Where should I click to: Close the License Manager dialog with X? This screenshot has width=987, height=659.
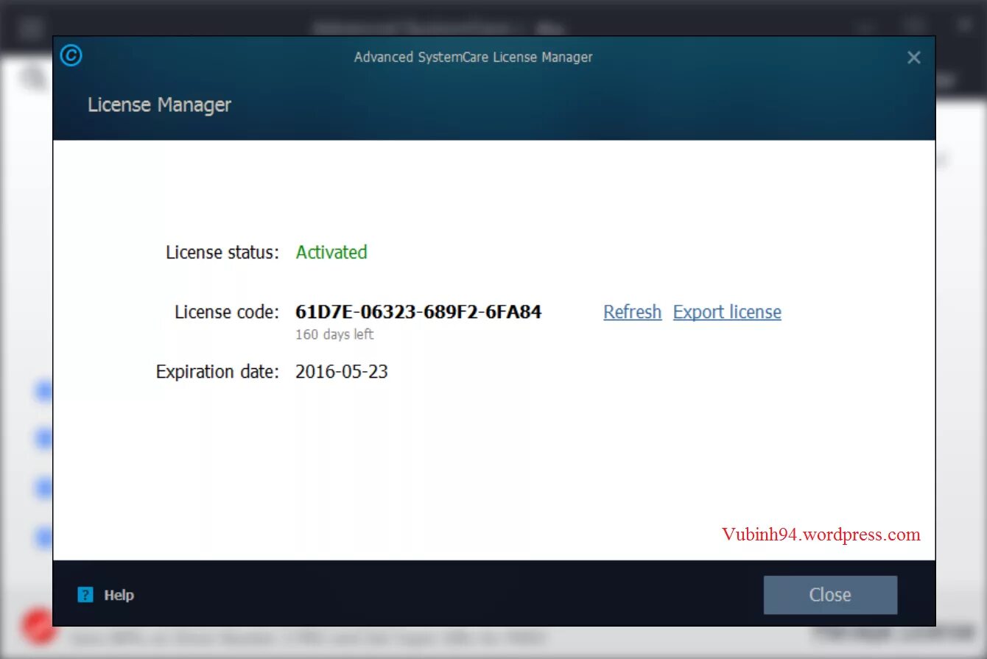(913, 57)
